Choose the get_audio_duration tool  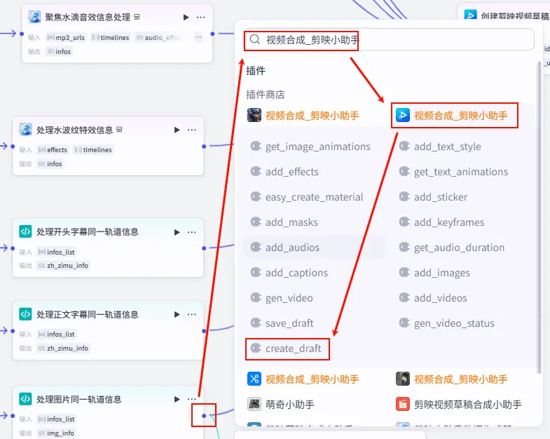point(452,248)
